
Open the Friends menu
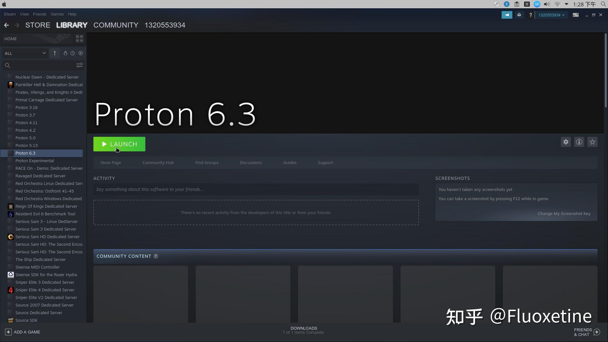[x=39, y=14]
